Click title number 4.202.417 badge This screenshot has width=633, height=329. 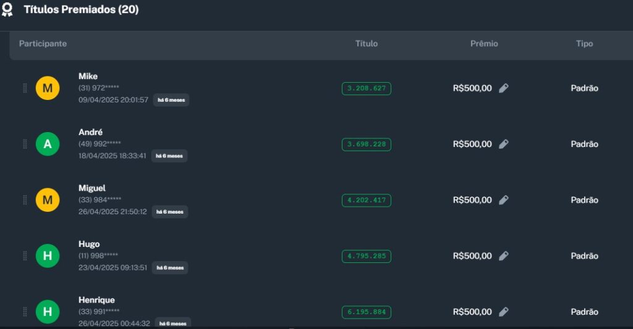[x=367, y=200]
